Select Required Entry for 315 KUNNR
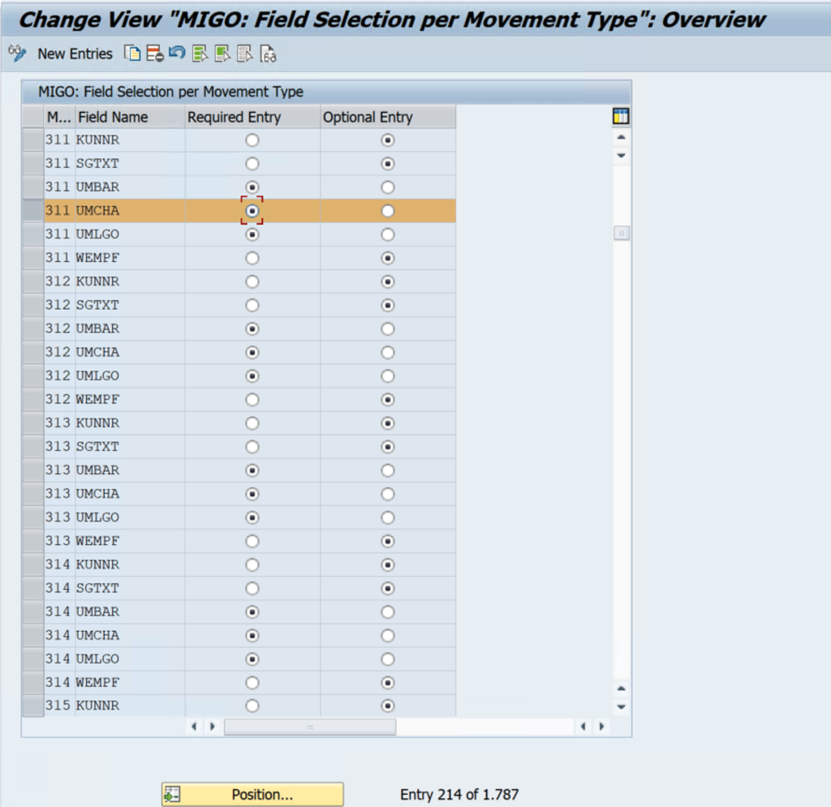The width and height of the screenshot is (831, 807). 252,706
